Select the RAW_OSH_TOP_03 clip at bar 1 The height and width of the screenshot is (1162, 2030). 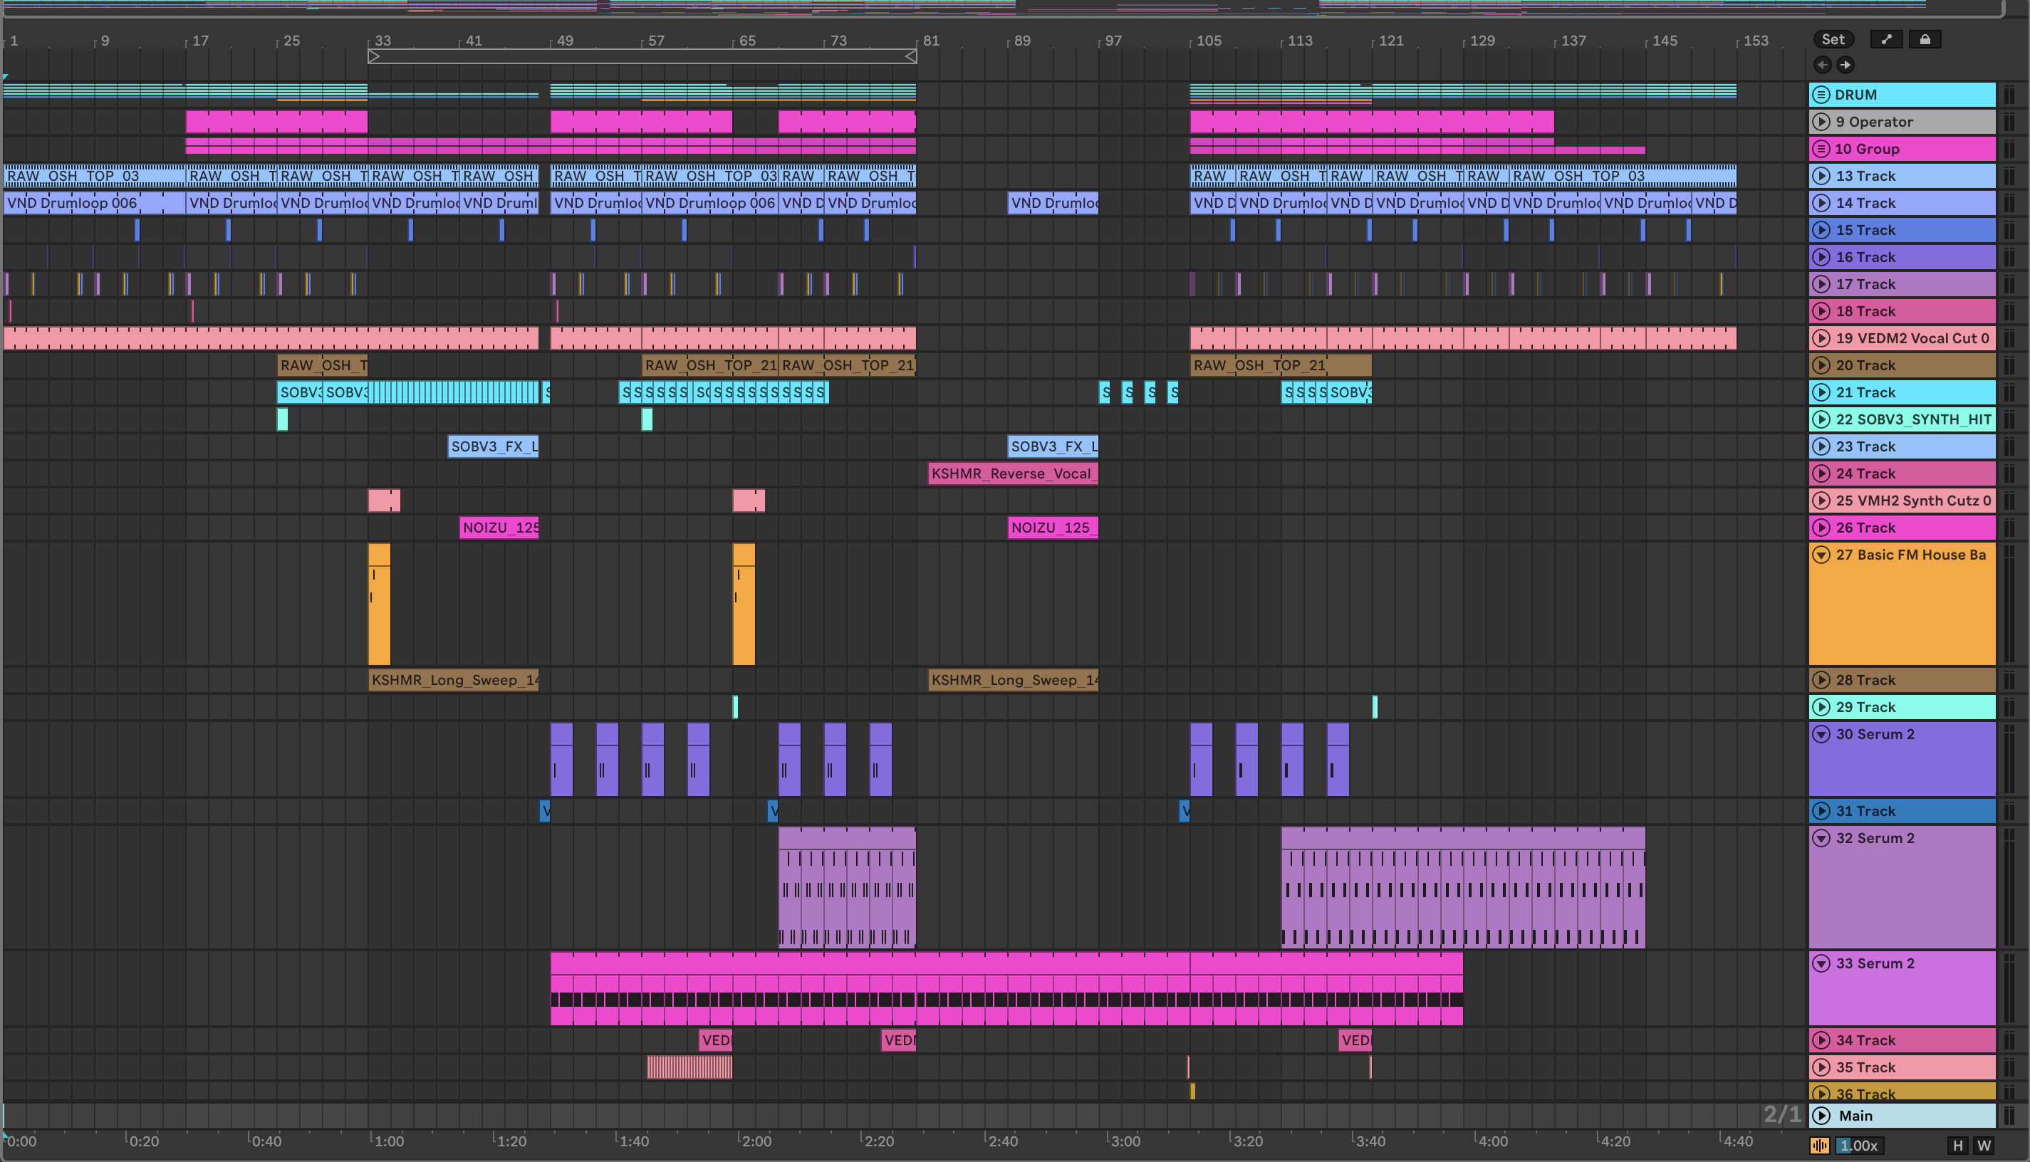tap(94, 176)
